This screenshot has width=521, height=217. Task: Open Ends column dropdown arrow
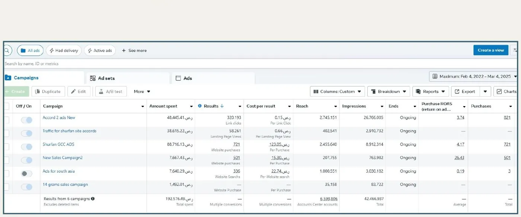[x=415, y=106]
